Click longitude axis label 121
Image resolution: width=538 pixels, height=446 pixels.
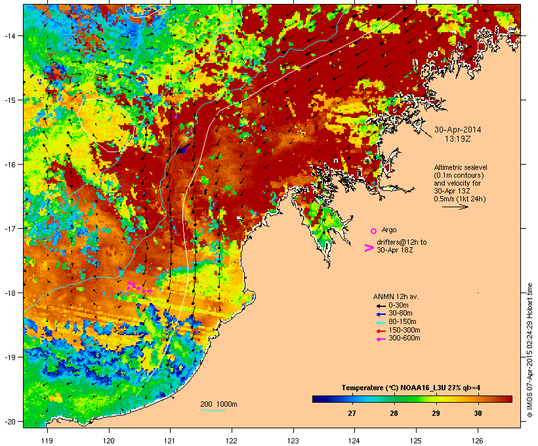tap(170, 441)
